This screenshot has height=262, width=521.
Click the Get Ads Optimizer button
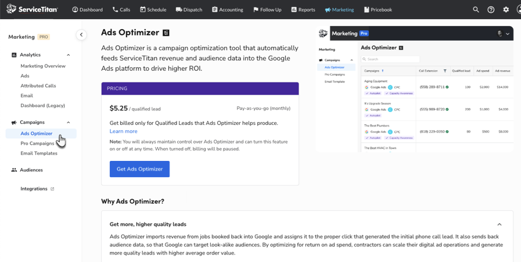(x=139, y=169)
